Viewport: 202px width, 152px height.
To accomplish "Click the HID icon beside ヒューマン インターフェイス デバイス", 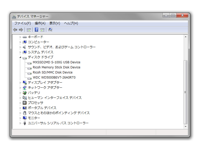I will coord(24,98).
